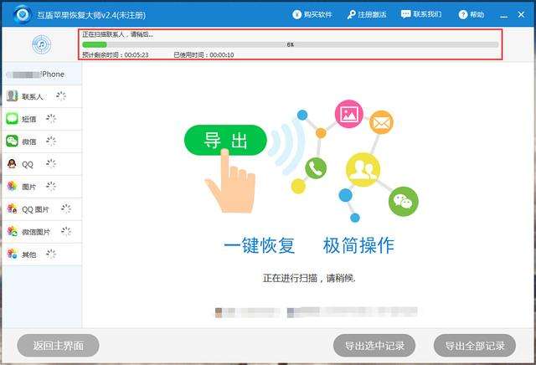This screenshot has width=536, height=365.
Task: Click 返回主界面 button
Action: (x=58, y=346)
